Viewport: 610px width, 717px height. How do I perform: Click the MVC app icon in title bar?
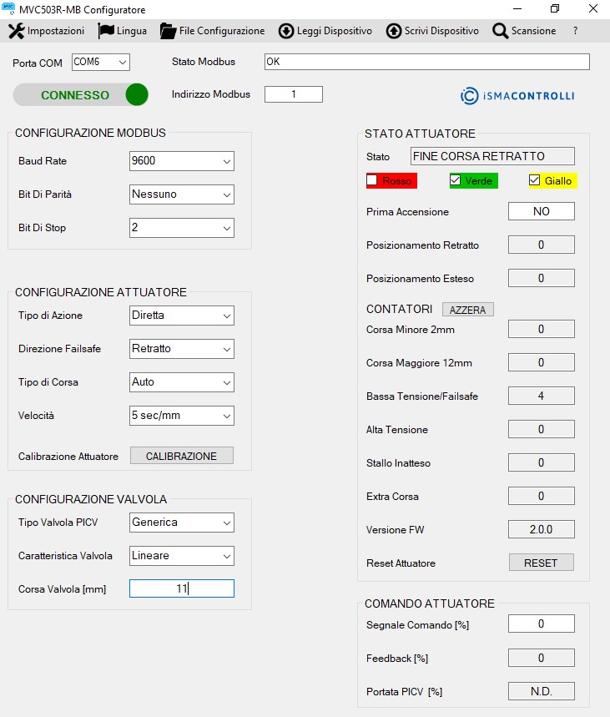click(9, 9)
